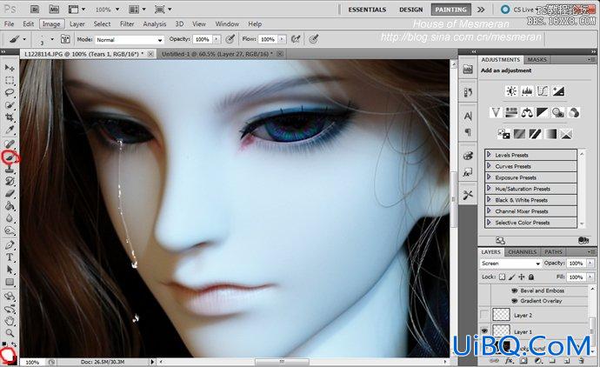The image size is (600, 367).
Task: Launch Bridge from the application bar
Action: click(x=35, y=10)
